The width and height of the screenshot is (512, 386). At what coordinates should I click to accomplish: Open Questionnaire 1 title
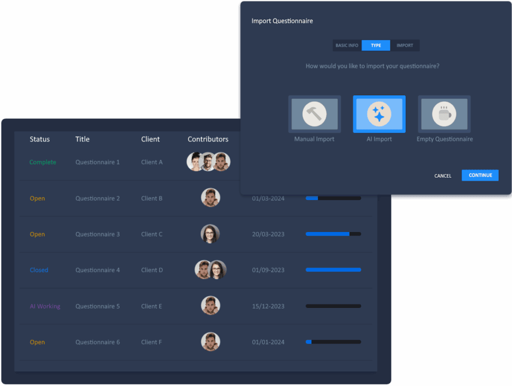click(x=97, y=162)
